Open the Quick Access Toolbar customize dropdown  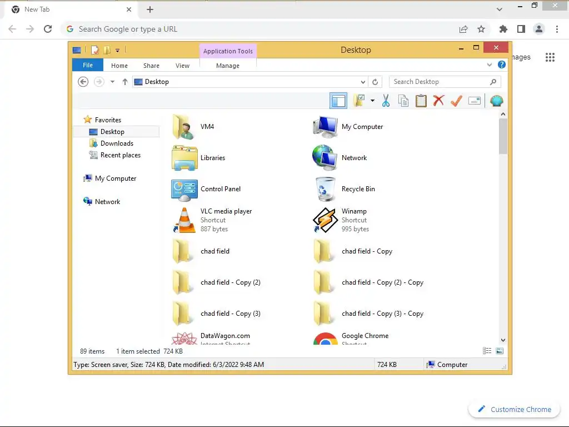118,51
